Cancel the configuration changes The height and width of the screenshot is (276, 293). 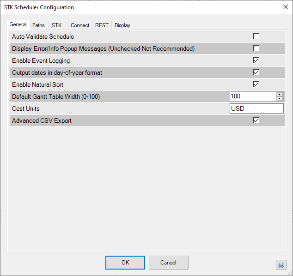click(168, 263)
